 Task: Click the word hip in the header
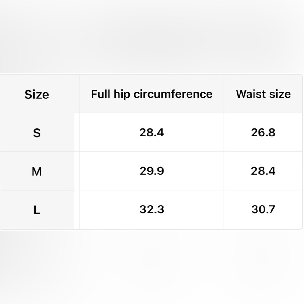pyautogui.click(x=122, y=95)
